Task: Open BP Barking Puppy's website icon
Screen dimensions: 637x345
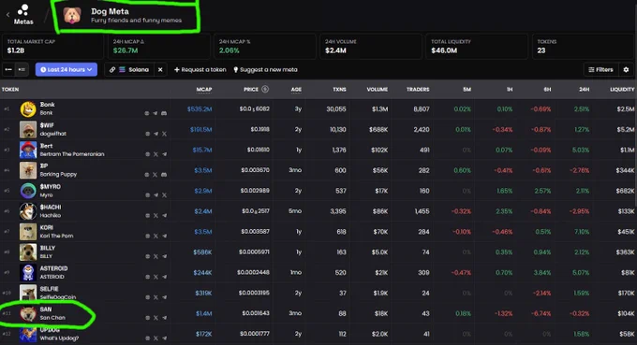Action: [147, 175]
